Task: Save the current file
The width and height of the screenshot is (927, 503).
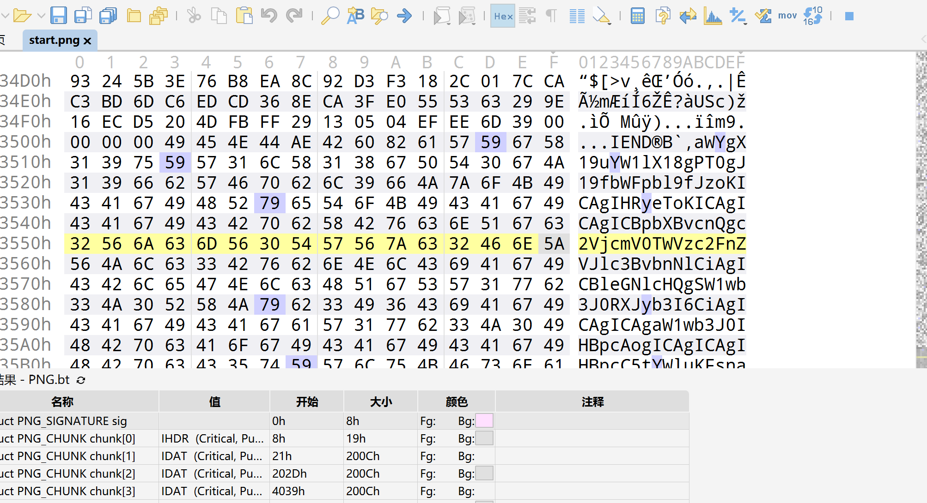Action: [58, 16]
